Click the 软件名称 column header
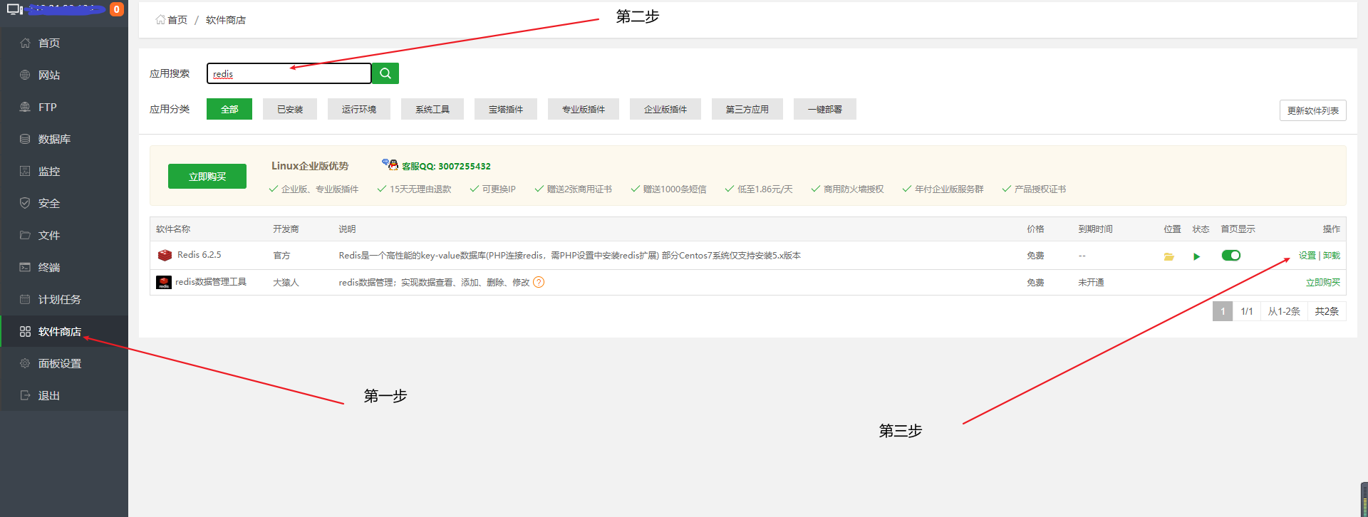 click(173, 229)
